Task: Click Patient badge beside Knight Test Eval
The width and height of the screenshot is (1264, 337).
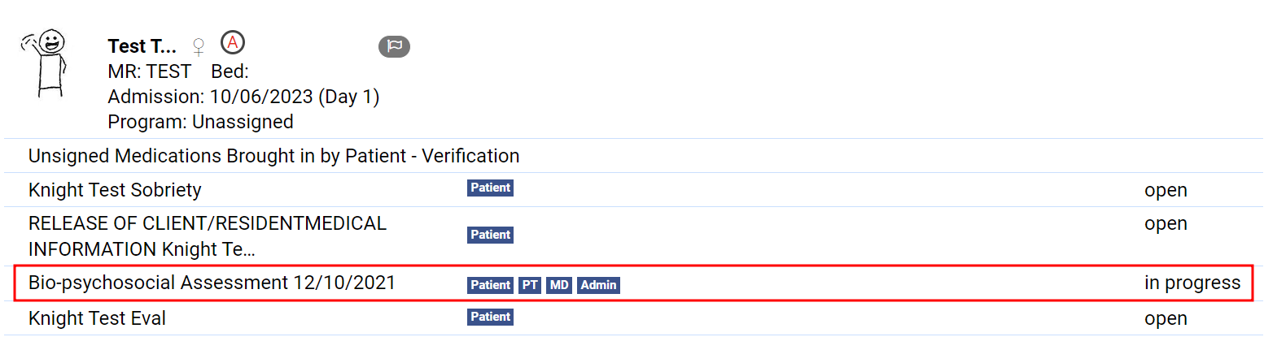Action: [490, 317]
